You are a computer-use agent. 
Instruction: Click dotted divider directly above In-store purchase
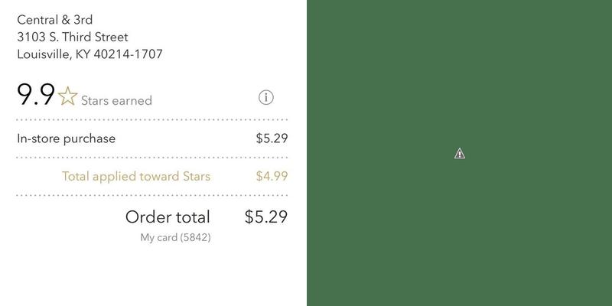[x=152, y=120]
